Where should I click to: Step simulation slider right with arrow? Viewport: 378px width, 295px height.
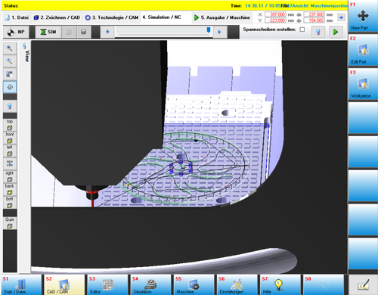[219, 32]
